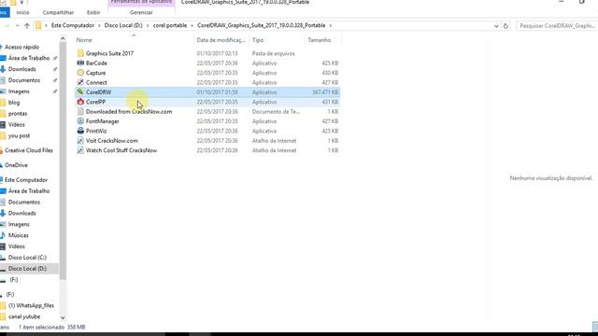Open Disco Local (C:) drive

tap(27, 258)
